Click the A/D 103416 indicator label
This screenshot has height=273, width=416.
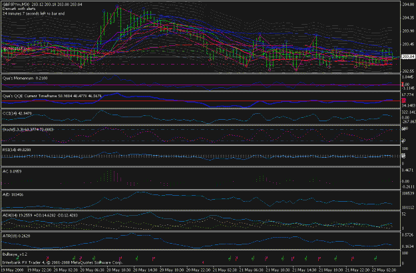tap(13, 194)
